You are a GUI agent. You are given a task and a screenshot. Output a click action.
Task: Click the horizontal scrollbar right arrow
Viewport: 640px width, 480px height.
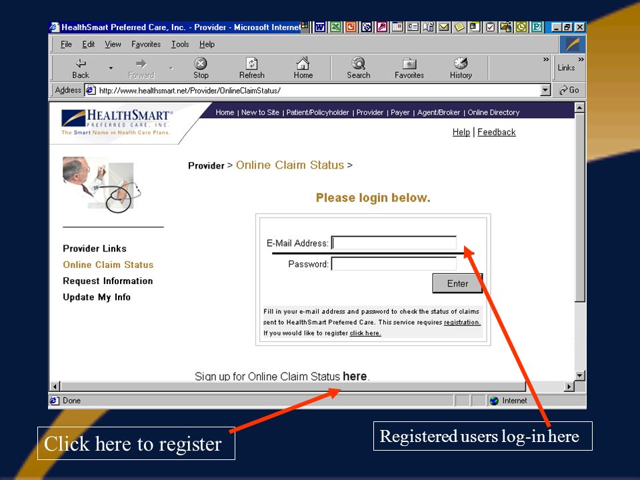pos(569,386)
